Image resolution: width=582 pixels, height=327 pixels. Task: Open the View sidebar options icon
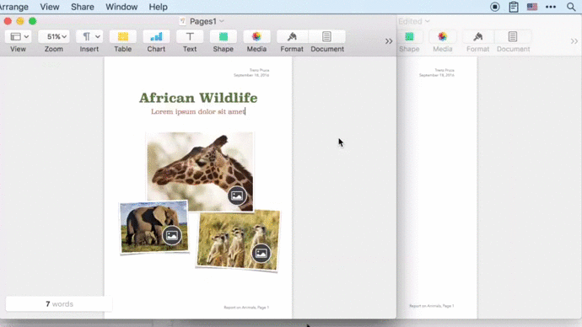pos(15,36)
